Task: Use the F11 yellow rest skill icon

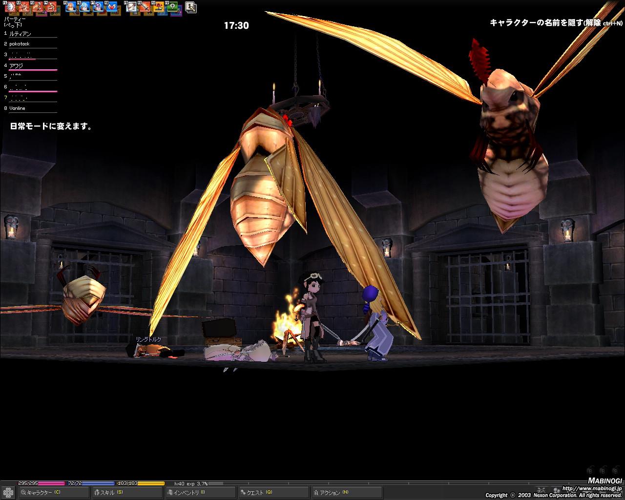Action: coord(159,7)
